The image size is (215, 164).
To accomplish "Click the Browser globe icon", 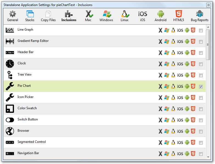I will [10, 131].
